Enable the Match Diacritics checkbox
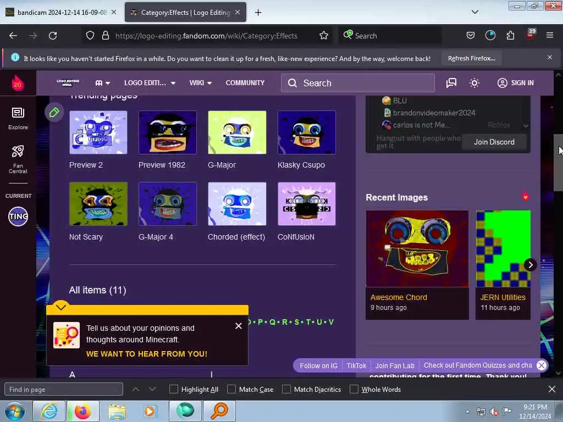563x422 pixels. pyautogui.click(x=286, y=390)
